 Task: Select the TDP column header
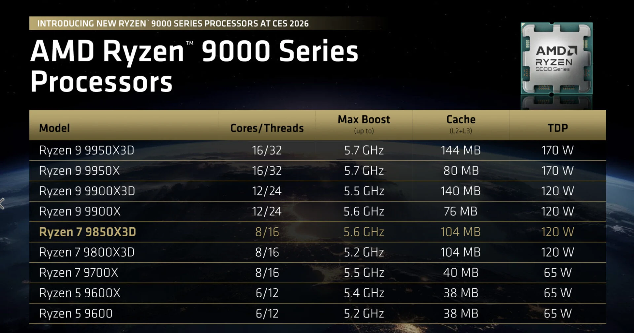(x=557, y=128)
